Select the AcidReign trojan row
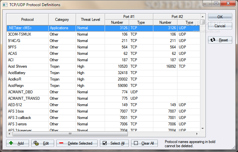The image size is (238, 152). tap(103, 86)
